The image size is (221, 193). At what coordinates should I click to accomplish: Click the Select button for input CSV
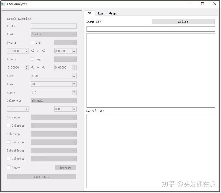[x=183, y=22]
